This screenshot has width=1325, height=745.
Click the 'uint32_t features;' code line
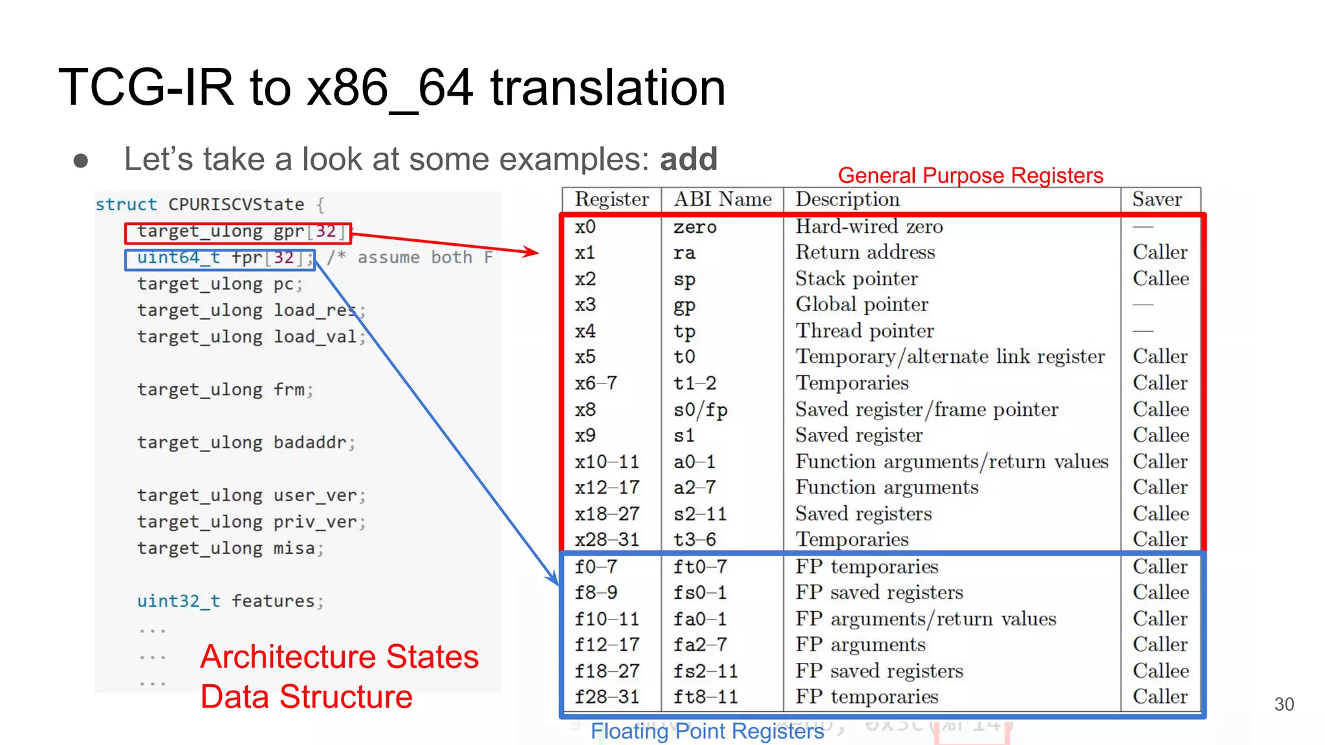pos(230,601)
